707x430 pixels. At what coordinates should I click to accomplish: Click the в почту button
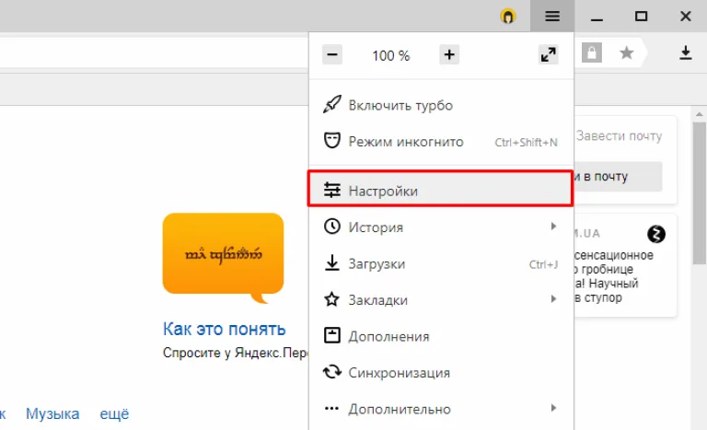pos(619,177)
